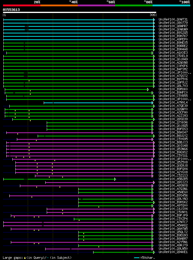Select the UniRef100_C5YB55 label
Viewport: 193px width, 260px height.
[173, 96]
